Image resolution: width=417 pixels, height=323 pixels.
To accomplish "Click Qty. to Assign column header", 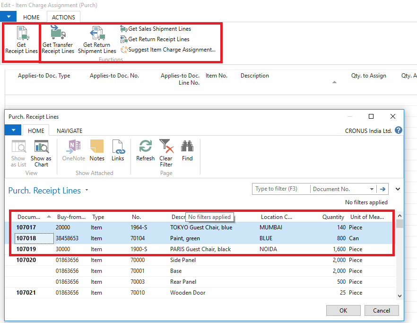I will 368,76.
